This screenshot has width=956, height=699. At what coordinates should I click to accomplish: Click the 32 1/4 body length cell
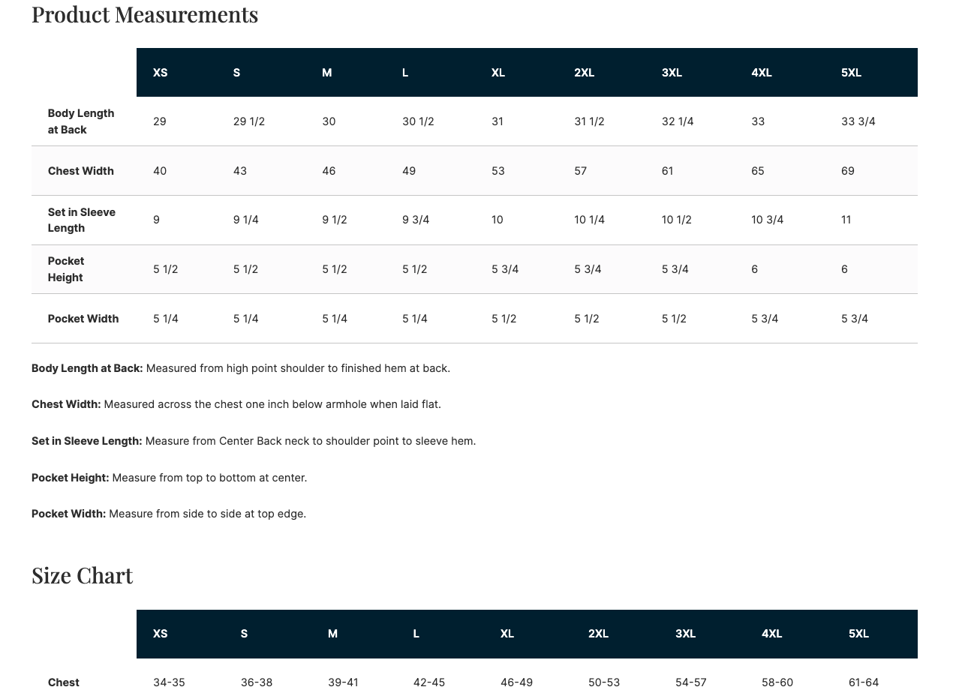click(678, 121)
